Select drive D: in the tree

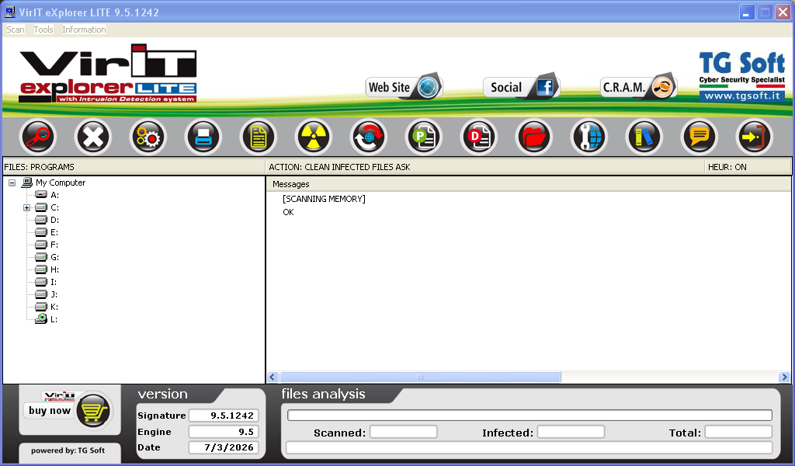(x=55, y=220)
